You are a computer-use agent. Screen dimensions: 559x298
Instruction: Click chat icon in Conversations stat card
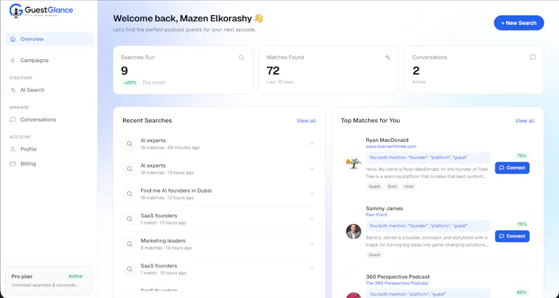click(x=533, y=57)
